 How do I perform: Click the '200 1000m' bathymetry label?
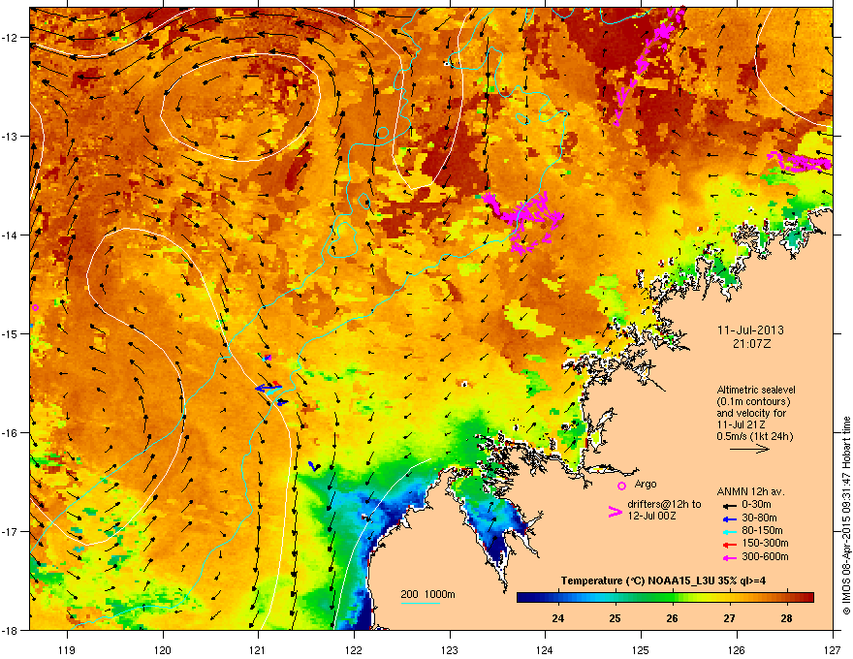click(427, 594)
